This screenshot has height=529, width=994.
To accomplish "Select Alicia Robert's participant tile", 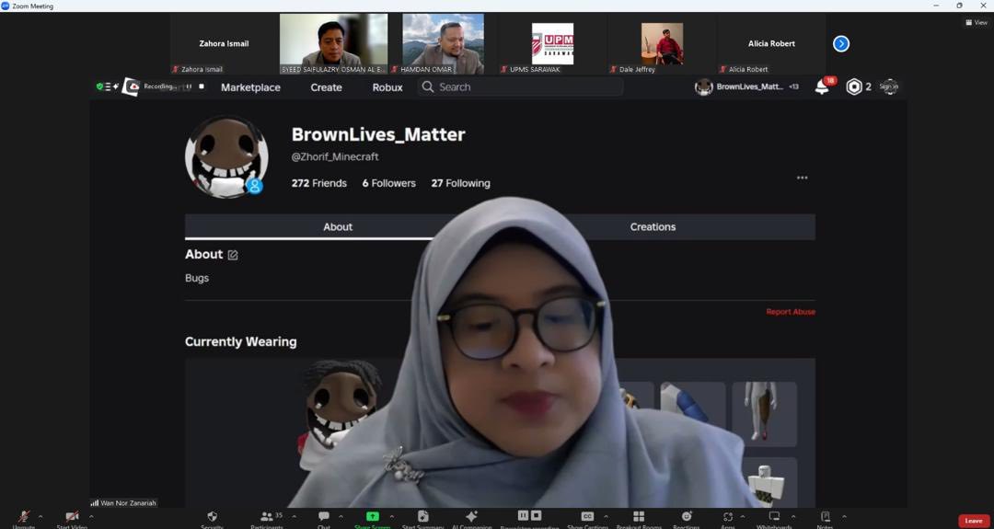I will (771, 44).
